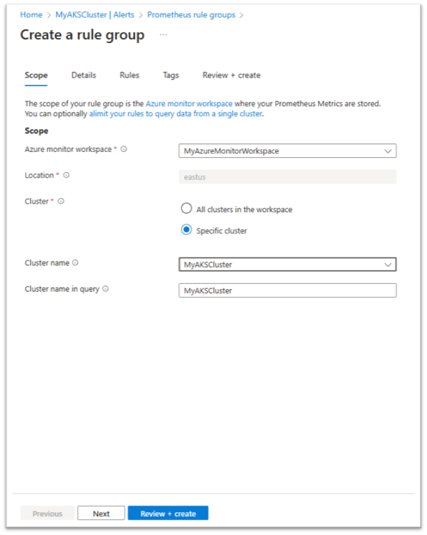
Task: Select Specific cluster radio button
Action: coord(186,229)
